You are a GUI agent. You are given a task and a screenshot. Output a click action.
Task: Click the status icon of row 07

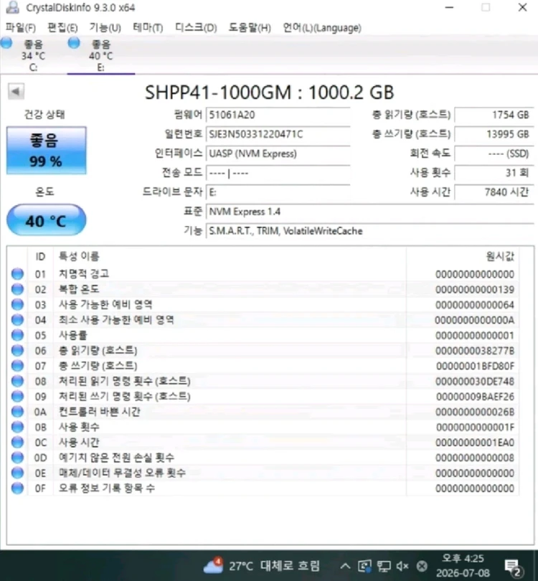coord(17,366)
